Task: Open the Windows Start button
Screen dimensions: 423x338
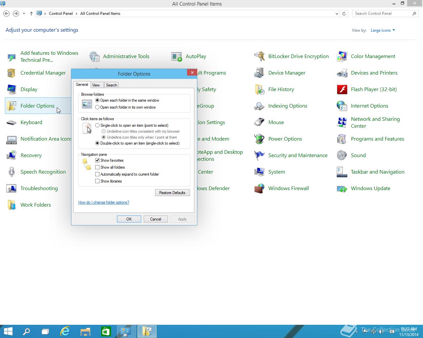Action: tap(8, 331)
